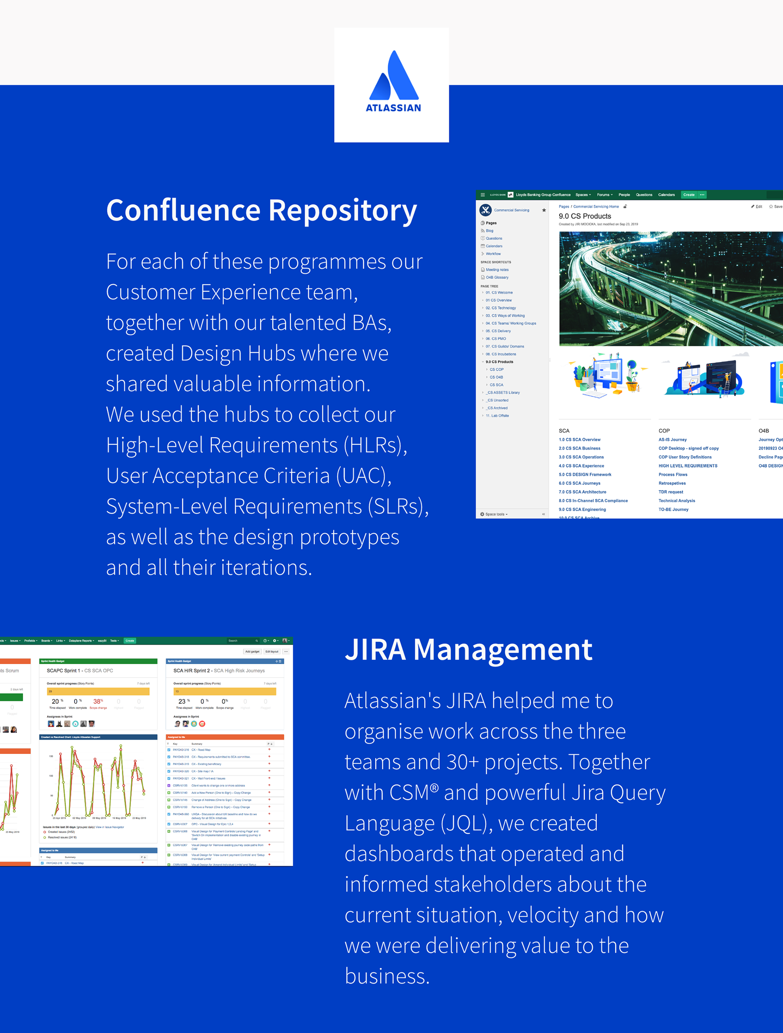Collapse the Confluence sidebar with double chevron
The image size is (783, 1033).
[x=544, y=514]
